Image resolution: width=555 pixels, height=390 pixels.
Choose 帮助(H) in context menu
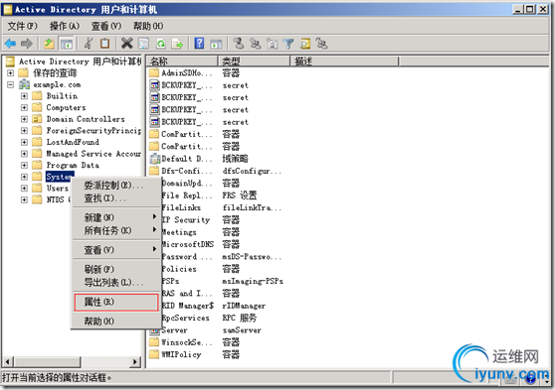[x=116, y=322]
